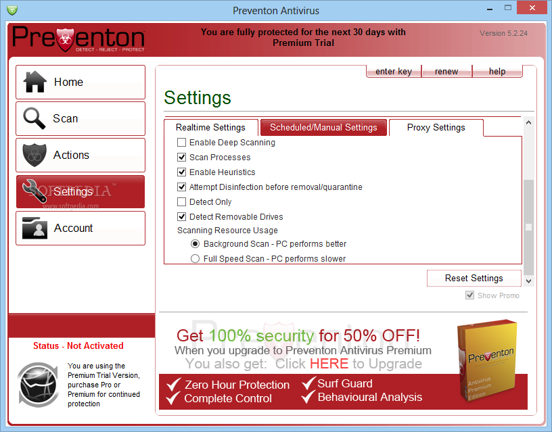Click the Behavioural Analysis promo text
Image resolution: width=552 pixels, height=432 pixels.
370,397
